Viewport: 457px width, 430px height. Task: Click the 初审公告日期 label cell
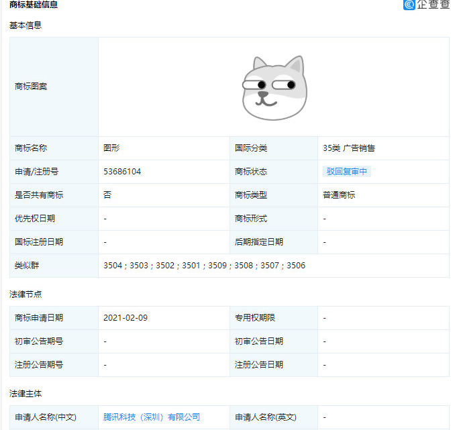[274, 341]
